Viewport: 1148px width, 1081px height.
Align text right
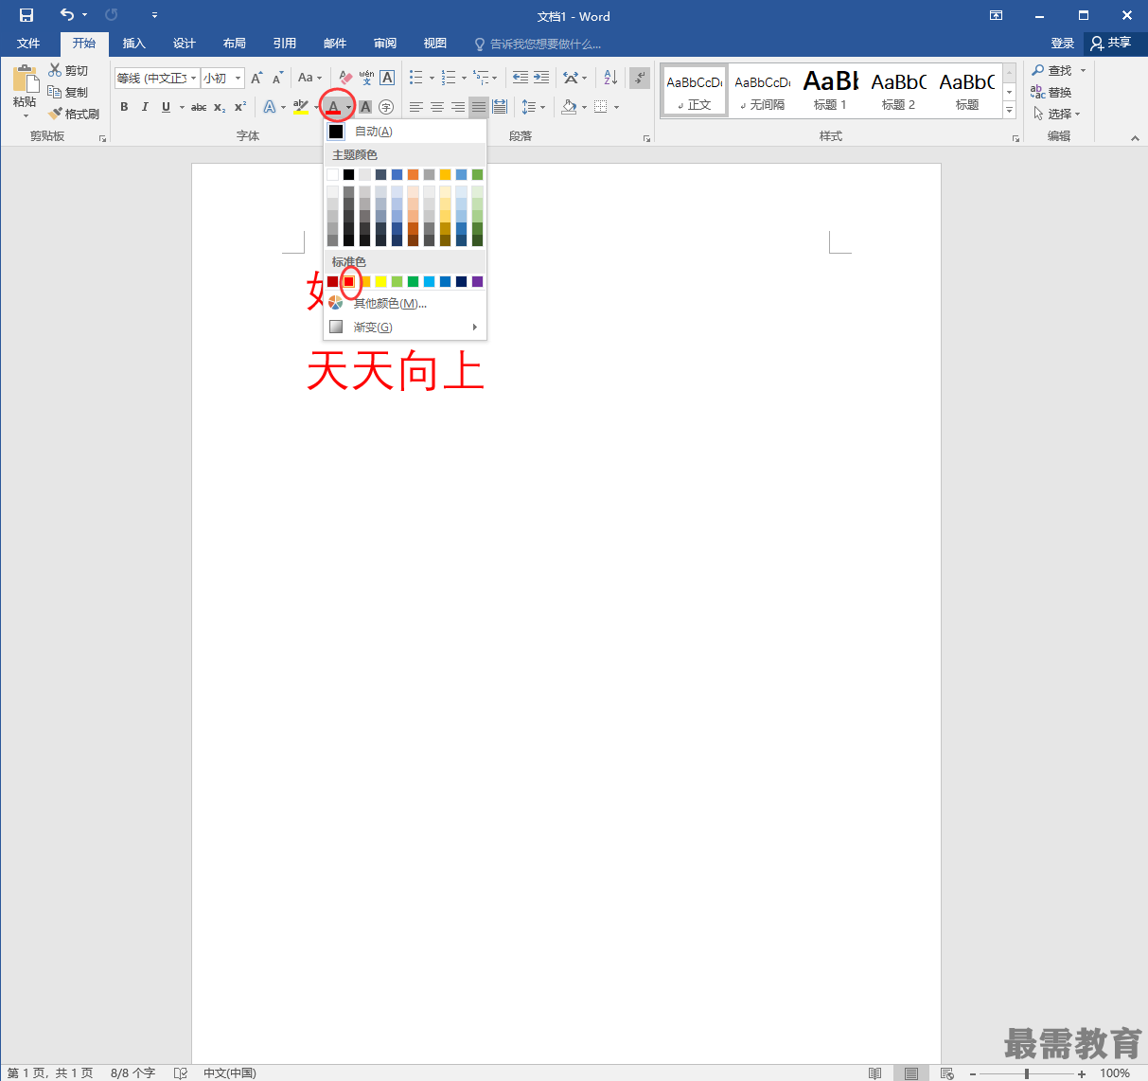pyautogui.click(x=458, y=107)
